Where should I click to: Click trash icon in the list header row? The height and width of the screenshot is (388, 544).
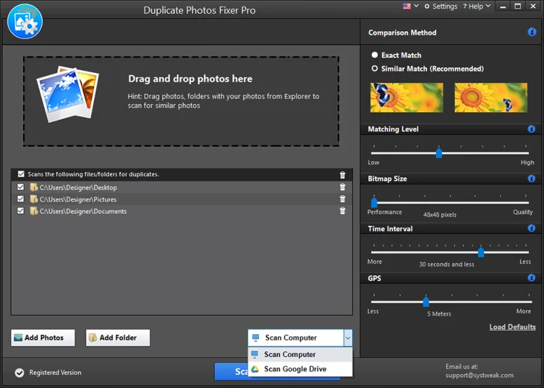[343, 175]
